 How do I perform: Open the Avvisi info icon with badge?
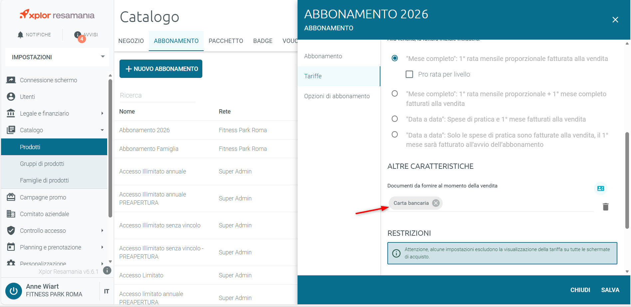pos(78,35)
